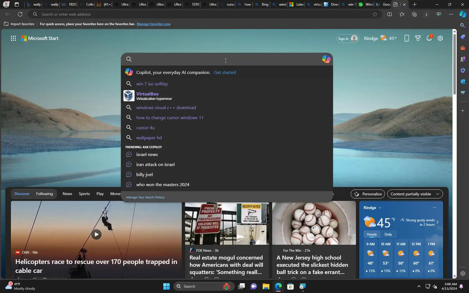This screenshot has height=293, width=469.
Task: Open Copilot from the browser toolbar
Action: [463, 14]
